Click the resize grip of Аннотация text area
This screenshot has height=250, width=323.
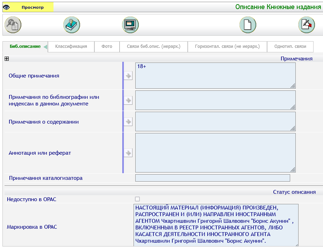[293, 170]
